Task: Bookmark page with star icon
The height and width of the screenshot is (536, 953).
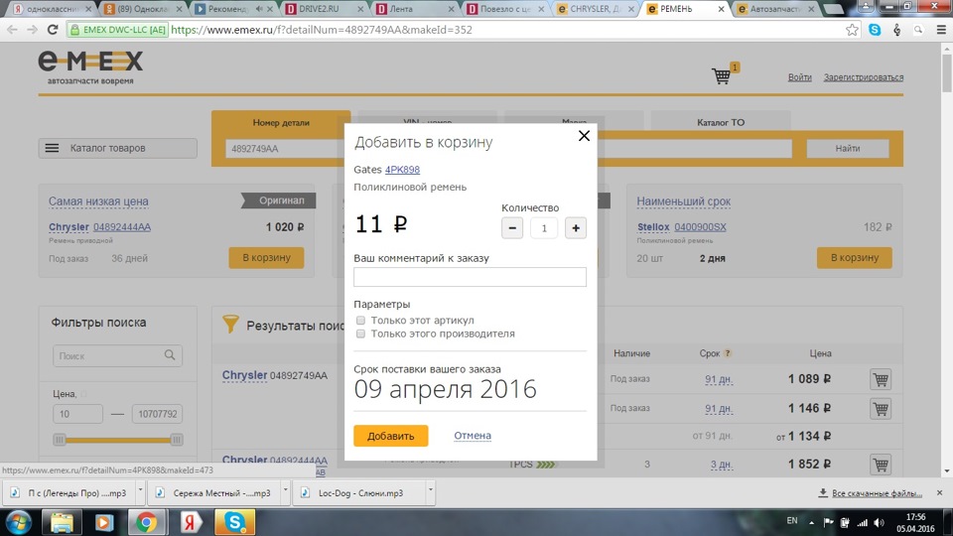Action: pyautogui.click(x=852, y=29)
